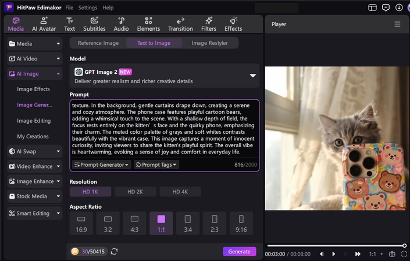Switch to Image Restyler tab
This screenshot has width=410, height=261.
[210, 43]
